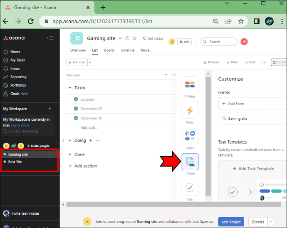Image resolution: width=287 pixels, height=228 pixels.
Task: Open the Fields customization tile
Action: pyautogui.click(x=190, y=84)
